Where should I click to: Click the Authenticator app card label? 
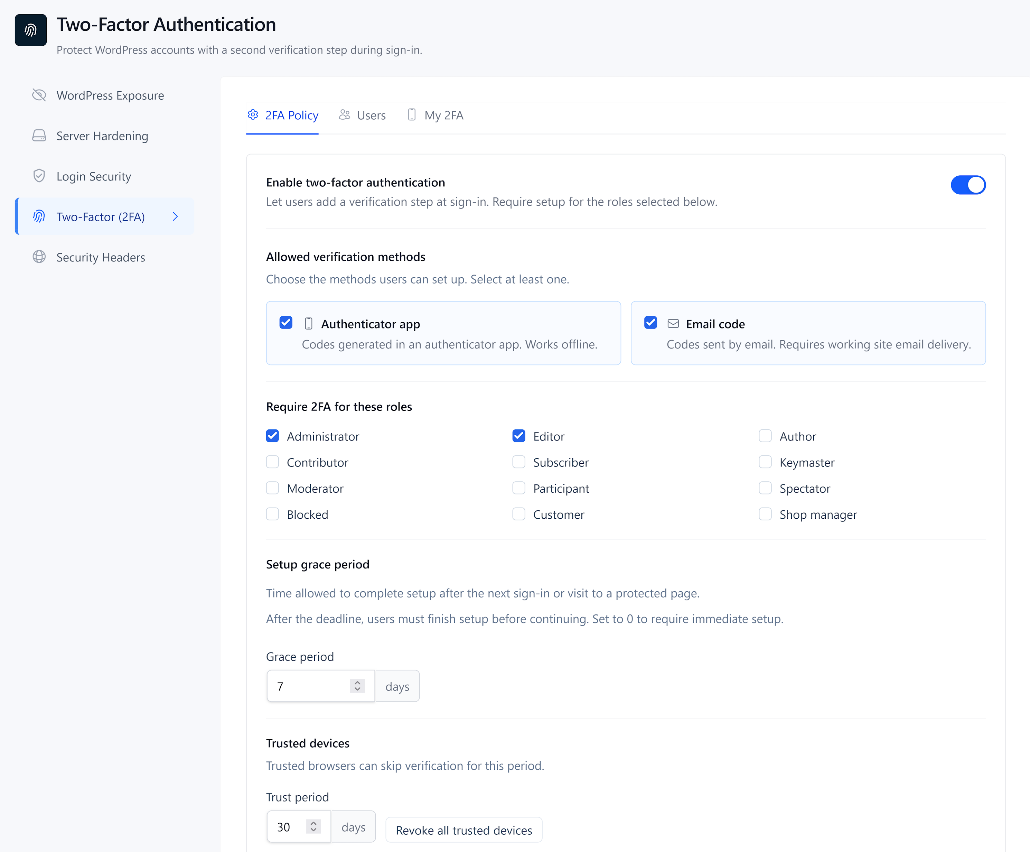click(371, 324)
